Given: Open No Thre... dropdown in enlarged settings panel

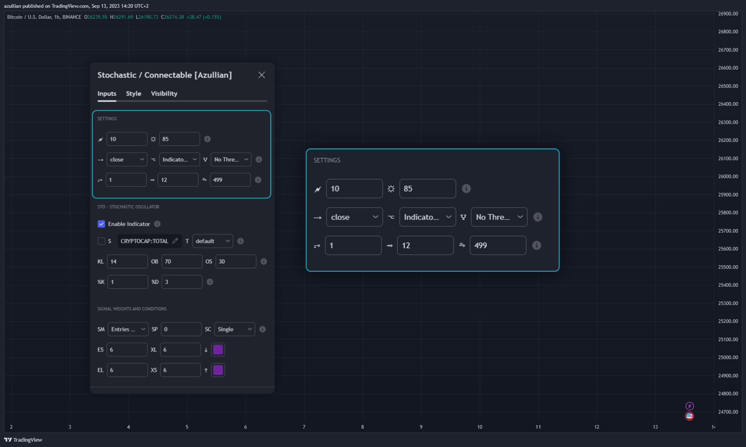Looking at the screenshot, I should coord(499,217).
